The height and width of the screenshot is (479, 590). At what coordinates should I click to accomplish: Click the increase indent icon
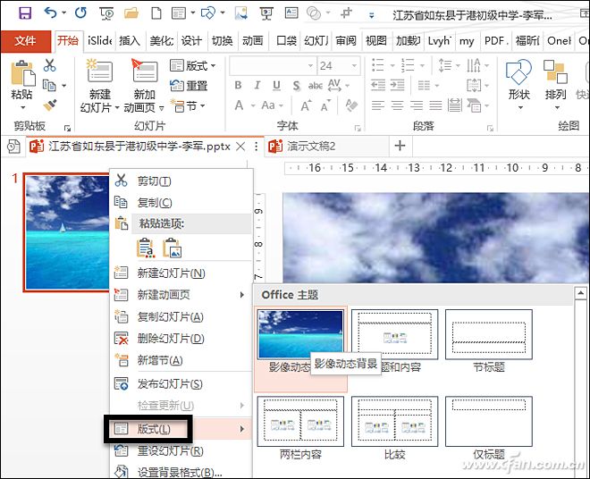(x=397, y=86)
